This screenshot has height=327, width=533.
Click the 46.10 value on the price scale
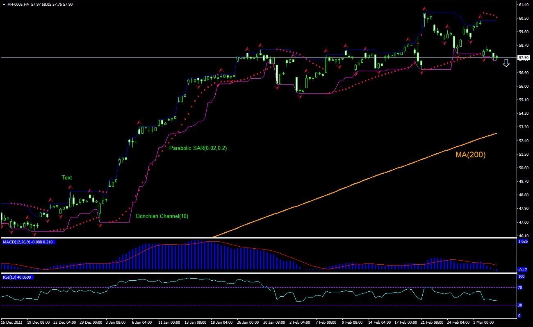click(524, 236)
